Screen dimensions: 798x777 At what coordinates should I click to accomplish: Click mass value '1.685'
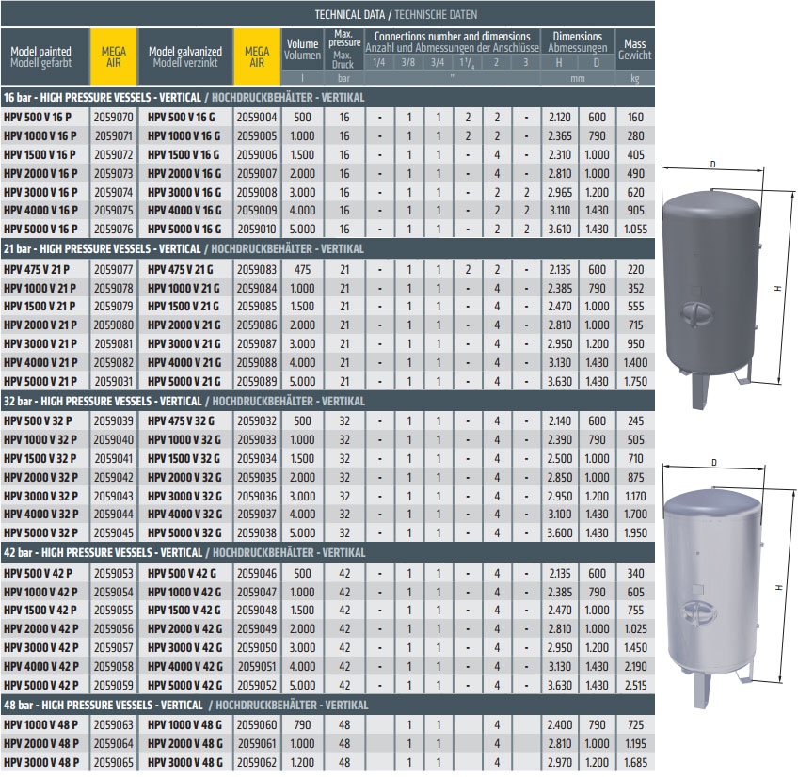coord(635,762)
